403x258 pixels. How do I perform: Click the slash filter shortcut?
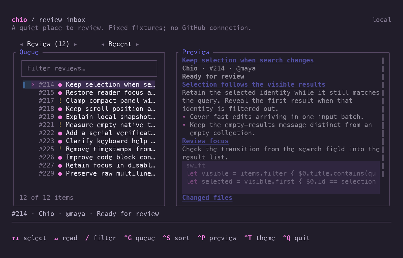tap(101, 238)
